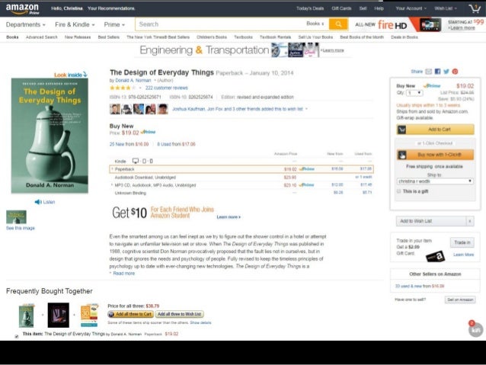Open the Departments dropdown
Screen dimensions: 486x365
pyautogui.click(x=25, y=24)
